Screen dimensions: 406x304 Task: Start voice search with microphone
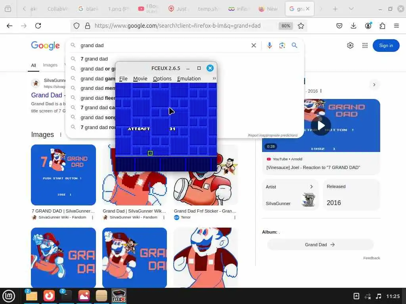[x=270, y=46]
